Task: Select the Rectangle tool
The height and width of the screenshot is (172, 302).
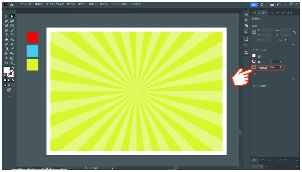Action: tap(12, 26)
